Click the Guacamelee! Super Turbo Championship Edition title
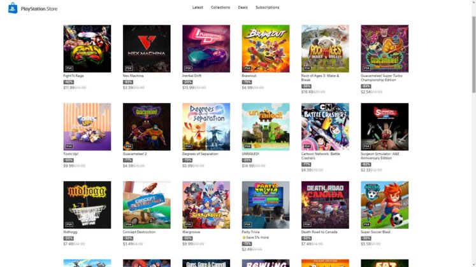This screenshot has width=476, height=267. click(x=382, y=78)
